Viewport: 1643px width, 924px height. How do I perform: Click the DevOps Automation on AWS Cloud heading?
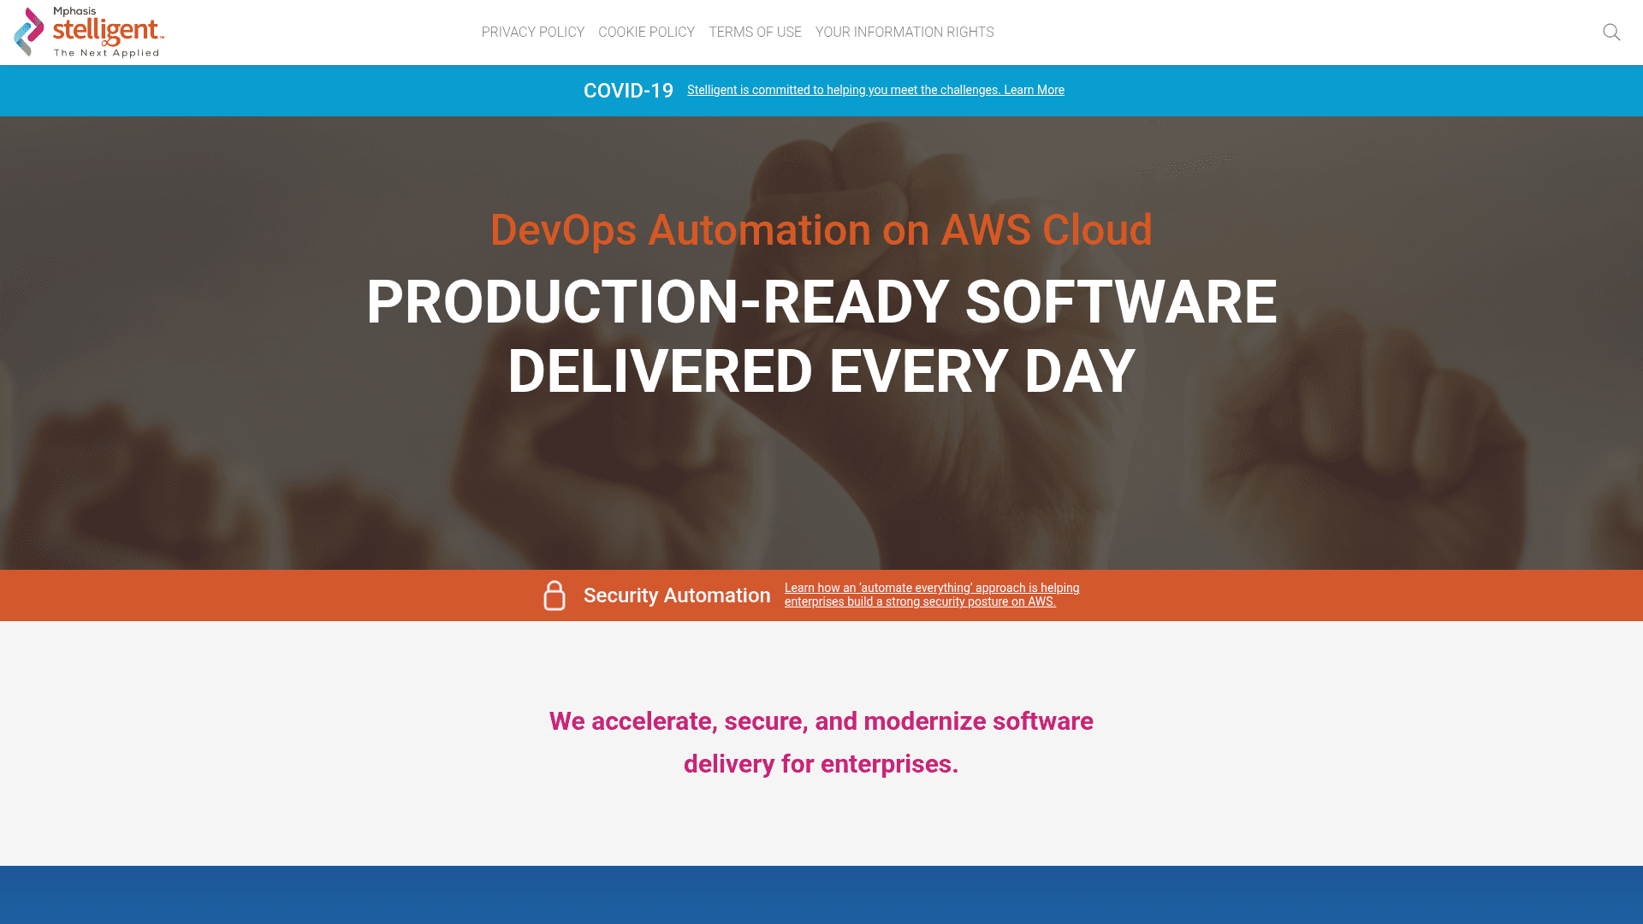[820, 229]
